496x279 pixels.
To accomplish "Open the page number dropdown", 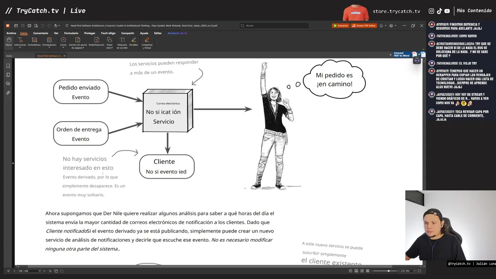I will pyautogui.click(x=40, y=271).
